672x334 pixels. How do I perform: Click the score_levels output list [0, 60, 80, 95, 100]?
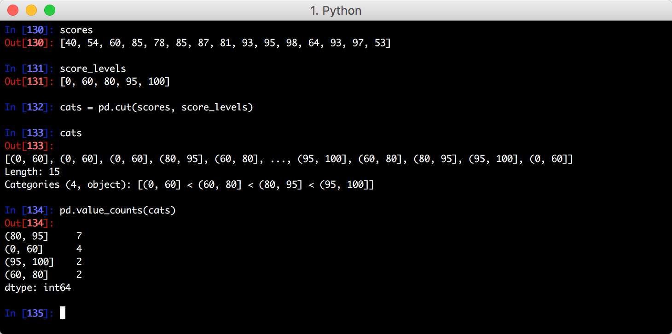115,81
